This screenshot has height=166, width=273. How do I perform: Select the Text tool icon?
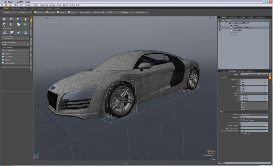click(x=25, y=24)
